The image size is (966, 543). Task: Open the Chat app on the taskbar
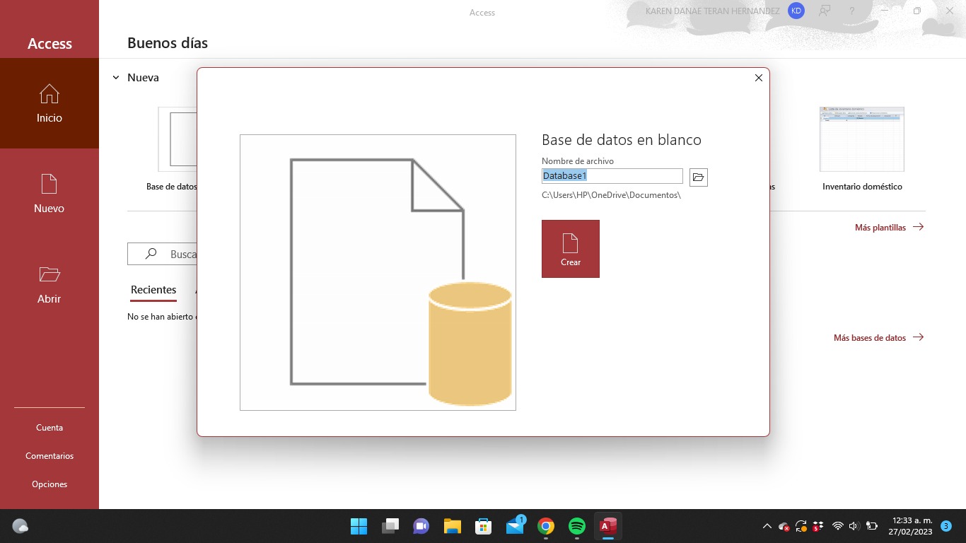click(421, 526)
